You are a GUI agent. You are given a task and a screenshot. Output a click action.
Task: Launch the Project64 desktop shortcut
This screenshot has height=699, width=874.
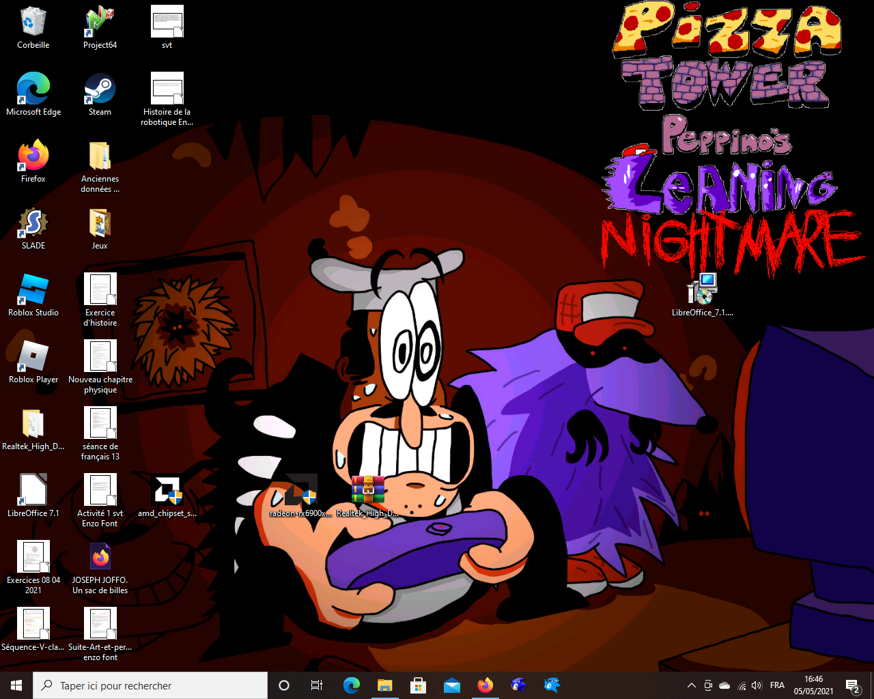click(x=100, y=27)
